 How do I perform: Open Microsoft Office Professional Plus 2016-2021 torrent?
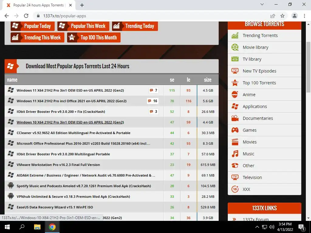click(83, 144)
